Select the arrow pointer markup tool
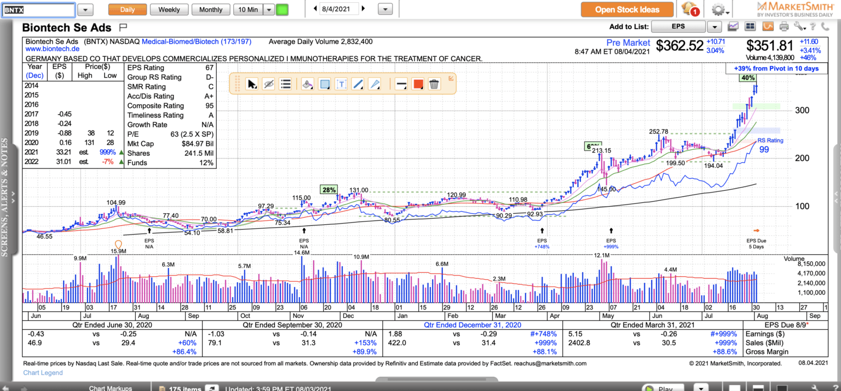Image resolution: width=841 pixels, height=391 pixels. coord(252,84)
